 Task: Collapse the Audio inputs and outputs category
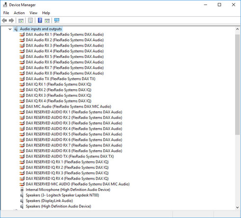10,29
